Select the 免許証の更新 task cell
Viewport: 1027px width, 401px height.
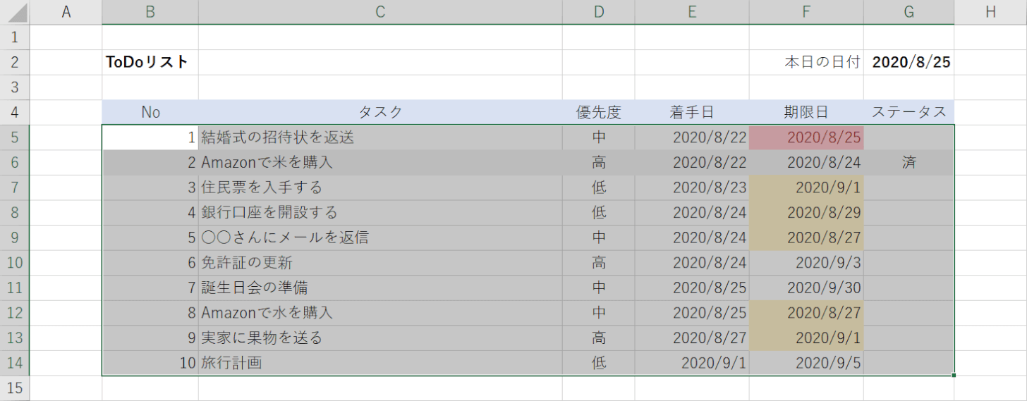coord(380,263)
